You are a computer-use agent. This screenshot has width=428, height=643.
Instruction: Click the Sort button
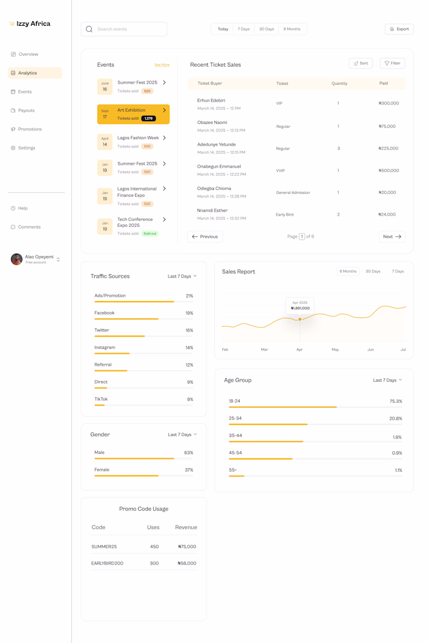[x=361, y=63]
